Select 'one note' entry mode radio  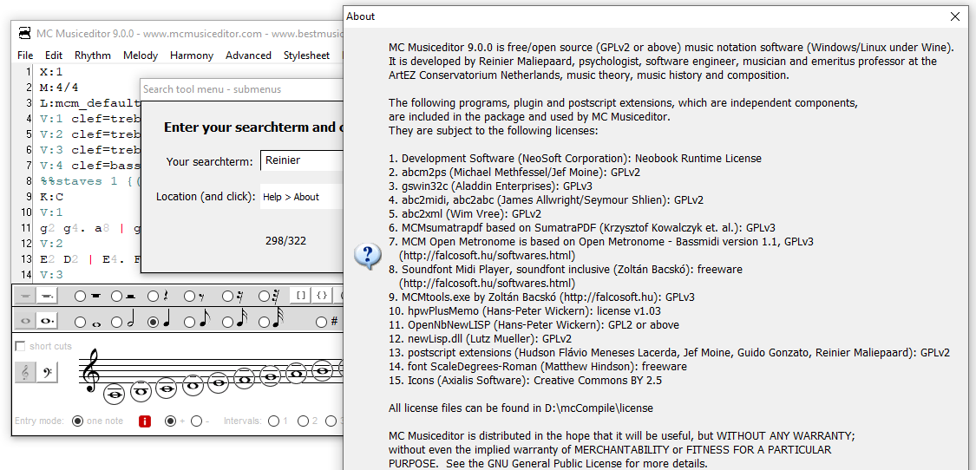(77, 421)
